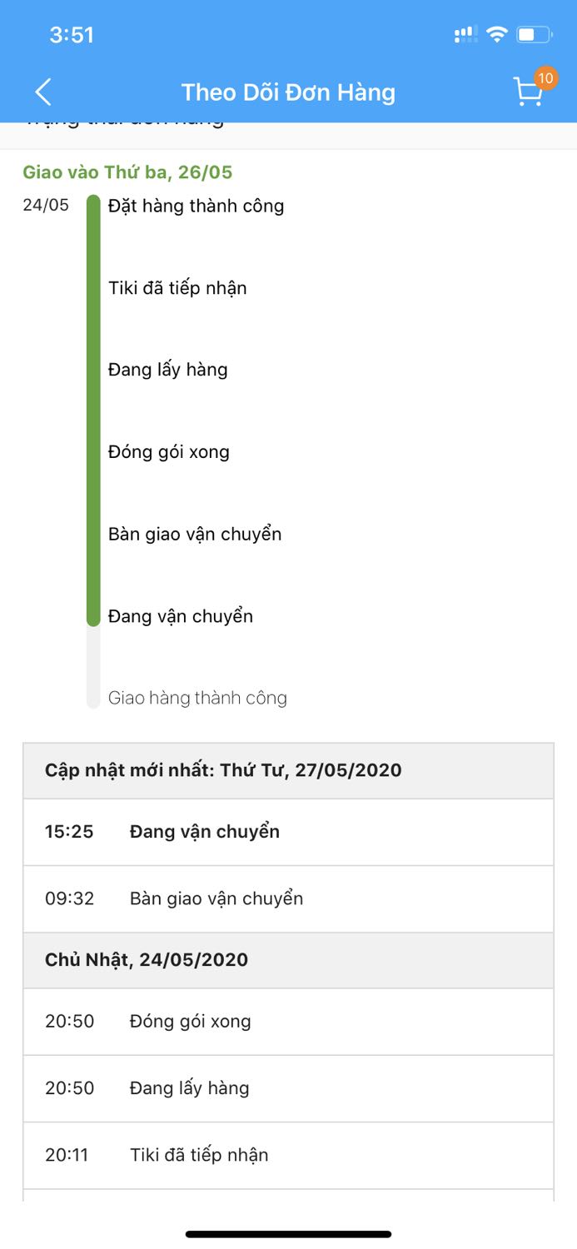Screen dimensions: 577x1249
Task: Expand the Chủ Nhật, 24/05/2020 section
Action: point(288,960)
